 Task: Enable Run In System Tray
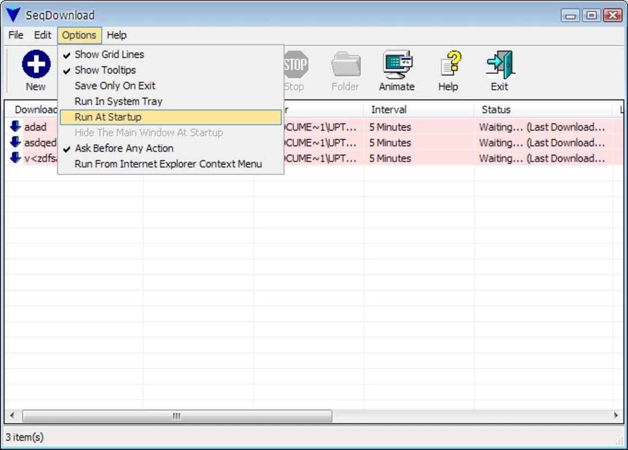click(x=171, y=101)
